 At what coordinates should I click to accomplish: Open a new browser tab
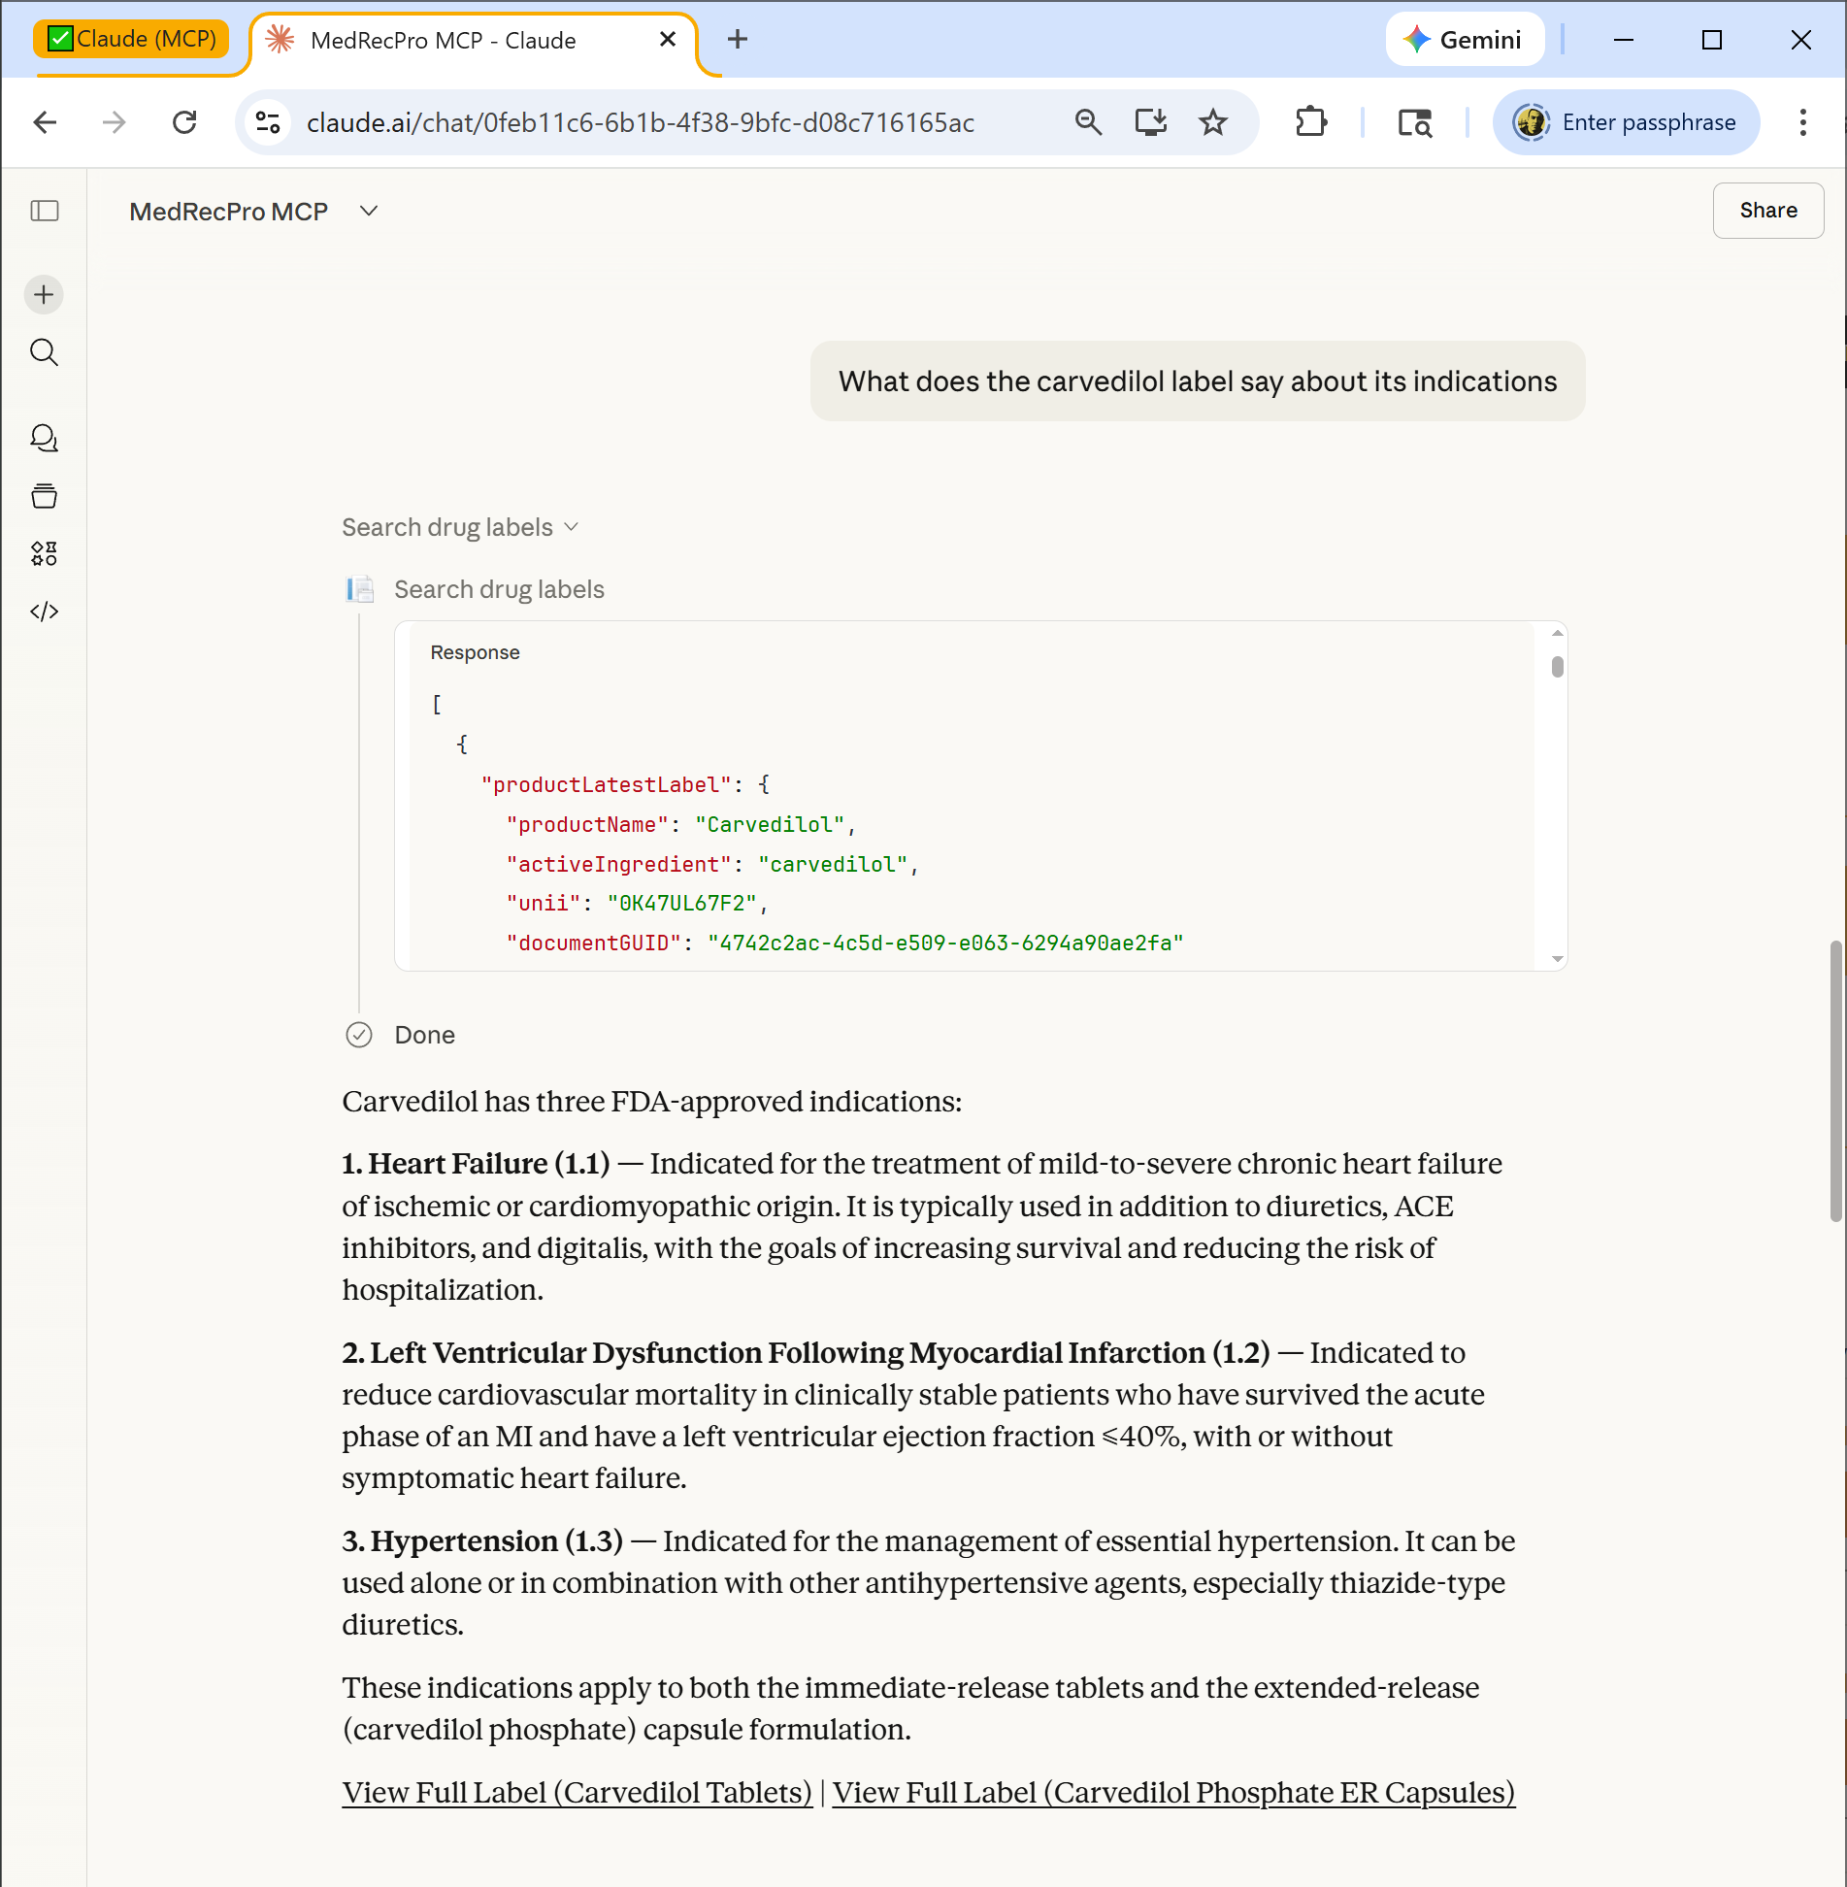[x=738, y=39]
